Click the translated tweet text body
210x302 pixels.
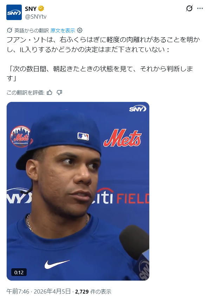103,59
